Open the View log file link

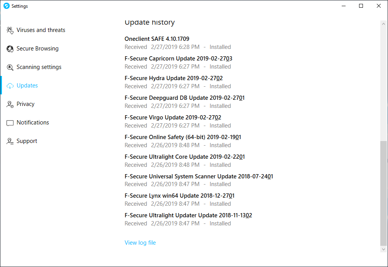140,243
